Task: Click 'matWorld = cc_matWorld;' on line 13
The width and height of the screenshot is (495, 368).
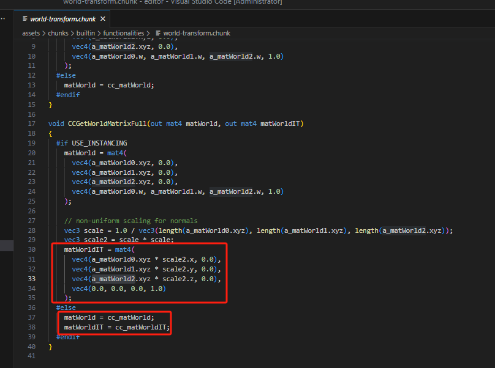Action: pos(109,85)
